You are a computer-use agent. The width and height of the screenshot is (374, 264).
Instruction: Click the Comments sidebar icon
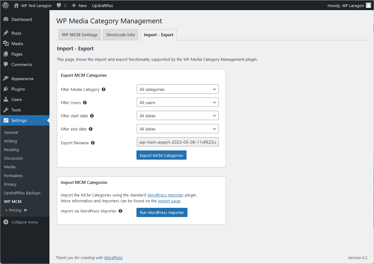tap(6, 64)
